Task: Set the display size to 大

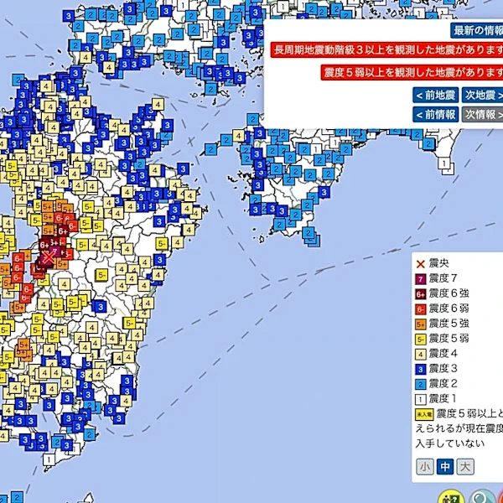Action: point(465,467)
